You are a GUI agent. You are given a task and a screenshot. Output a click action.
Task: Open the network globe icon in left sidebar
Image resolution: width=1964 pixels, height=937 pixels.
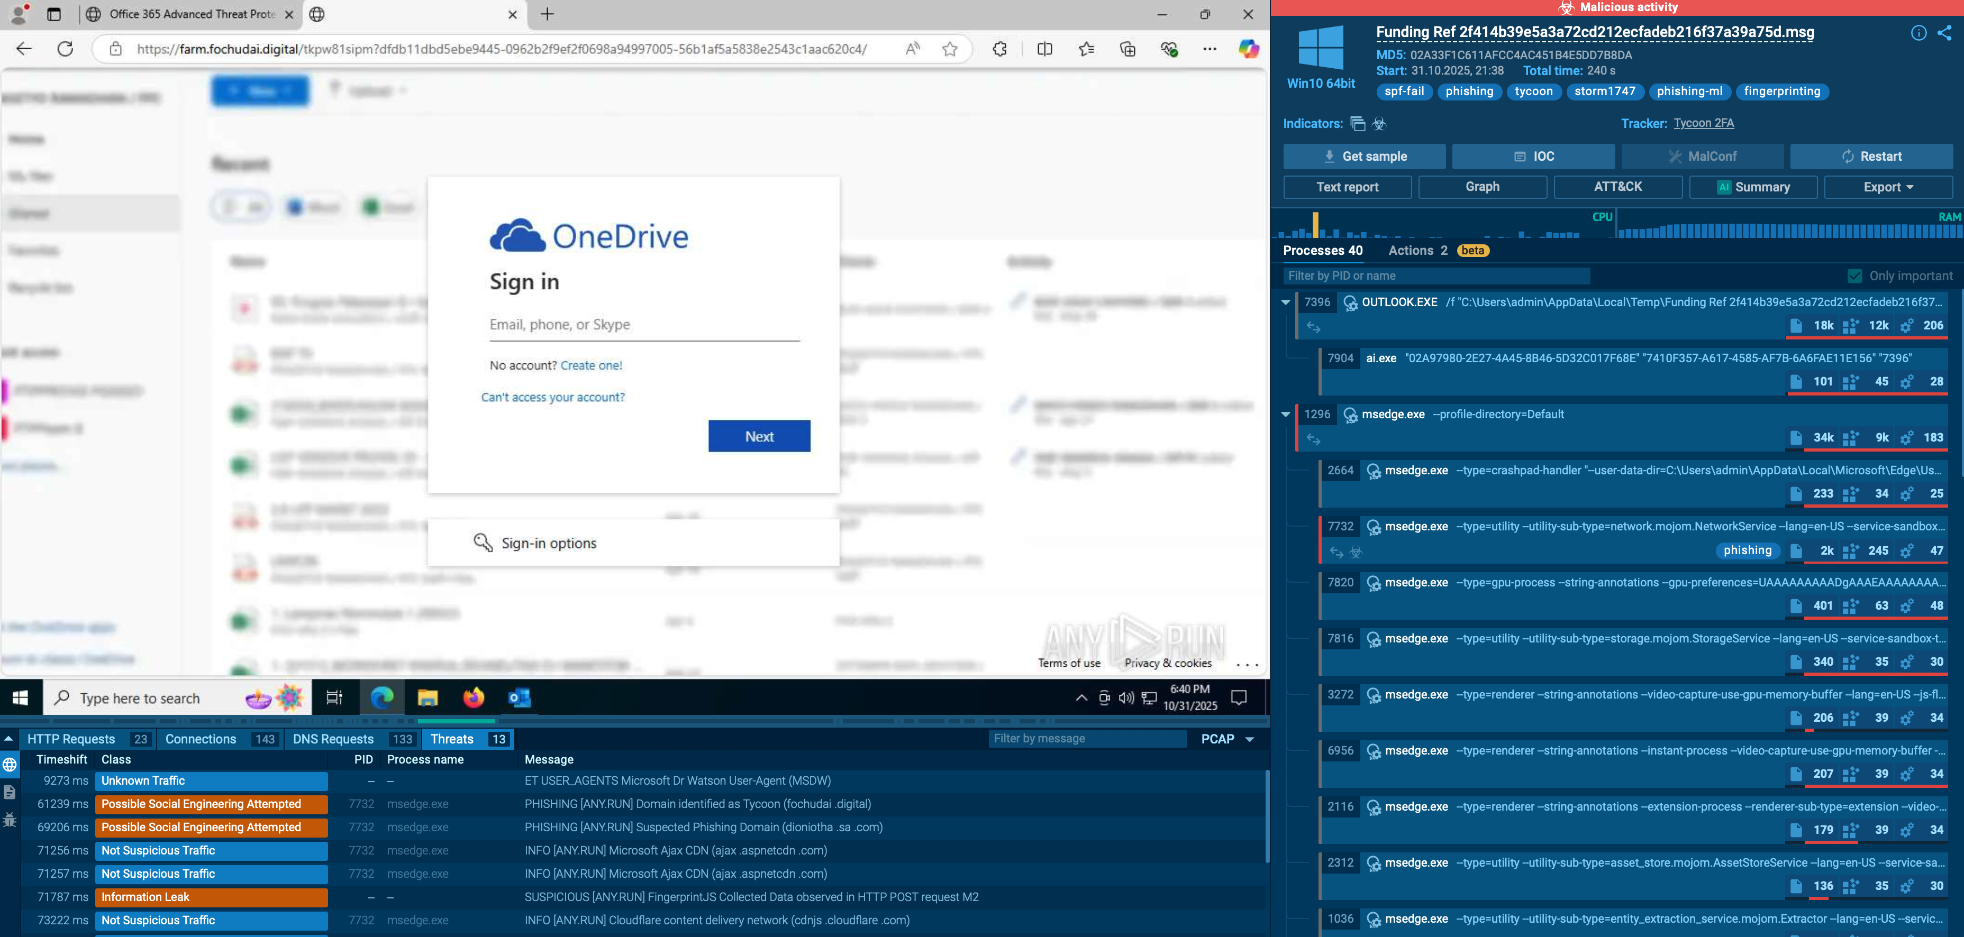coord(10,764)
